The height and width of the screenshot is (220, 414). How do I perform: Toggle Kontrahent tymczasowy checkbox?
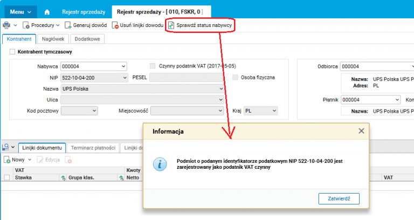(x=12, y=52)
